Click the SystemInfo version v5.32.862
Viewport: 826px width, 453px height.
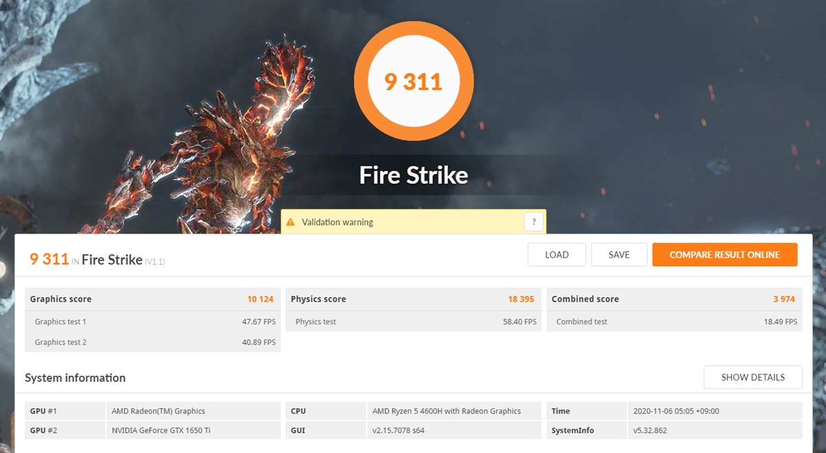[650, 430]
